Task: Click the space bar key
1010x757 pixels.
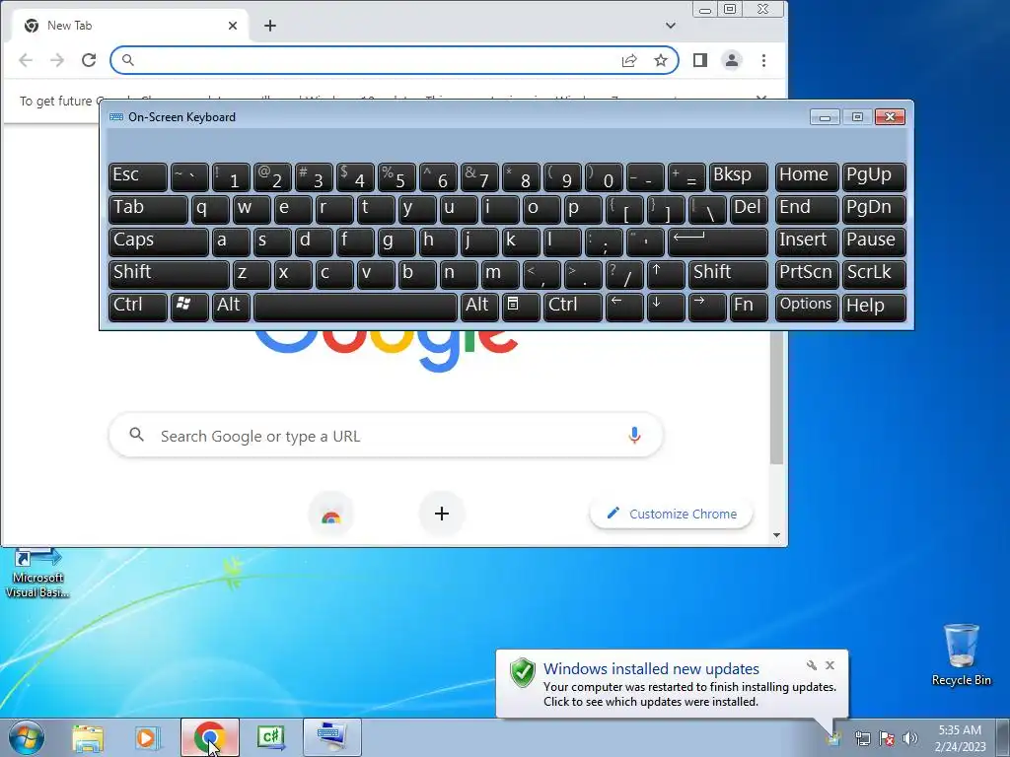Action: pyautogui.click(x=355, y=307)
